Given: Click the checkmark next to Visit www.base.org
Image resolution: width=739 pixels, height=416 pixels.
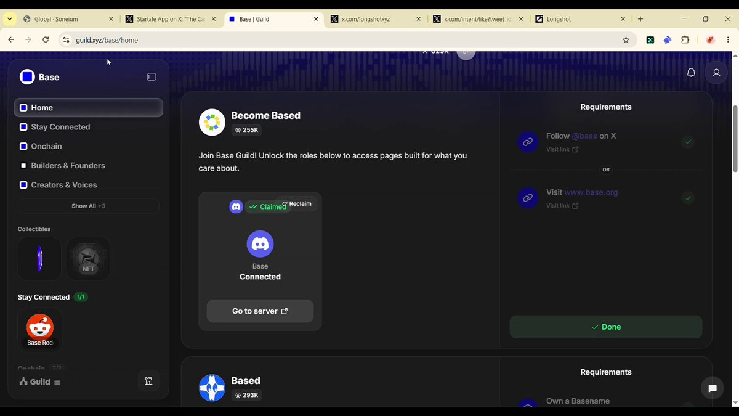Looking at the screenshot, I should tap(688, 198).
